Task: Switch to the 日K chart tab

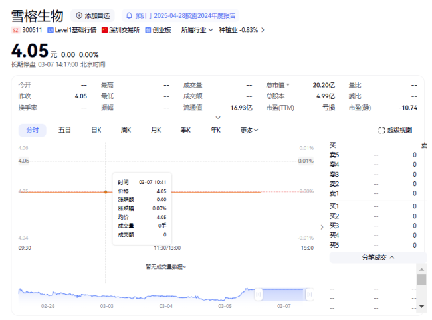Action: pos(96,130)
